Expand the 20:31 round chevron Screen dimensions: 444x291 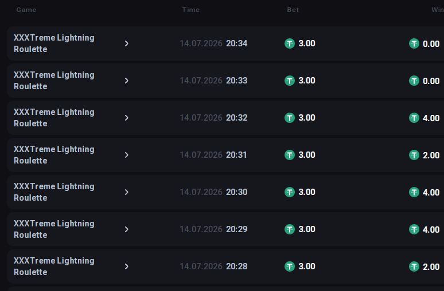[x=127, y=155]
